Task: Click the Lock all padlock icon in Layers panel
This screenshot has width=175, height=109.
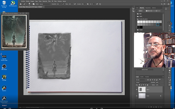Action: pyautogui.click(x=148, y=85)
